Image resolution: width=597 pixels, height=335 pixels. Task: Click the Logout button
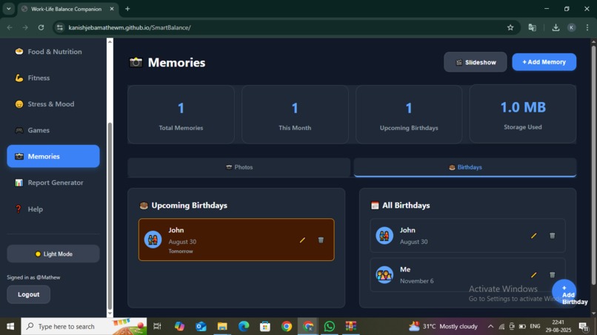pos(29,294)
